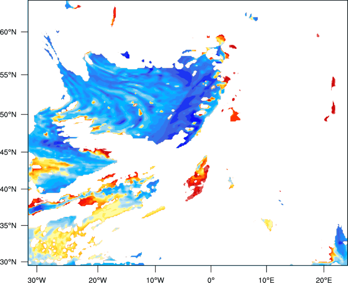Click the 55°N latitude label
Screen dimensions: 348x283
pos(8,75)
